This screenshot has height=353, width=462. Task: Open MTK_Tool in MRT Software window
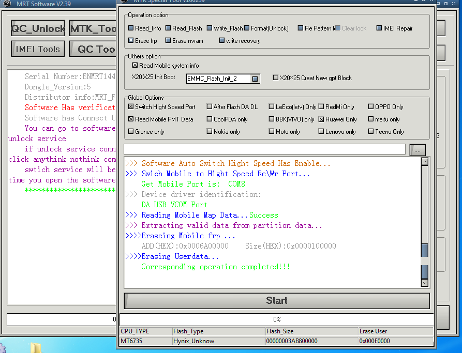tap(93, 28)
